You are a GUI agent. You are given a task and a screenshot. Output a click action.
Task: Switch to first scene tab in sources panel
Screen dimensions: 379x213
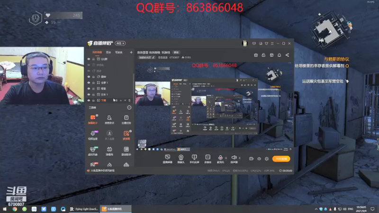click(97, 52)
